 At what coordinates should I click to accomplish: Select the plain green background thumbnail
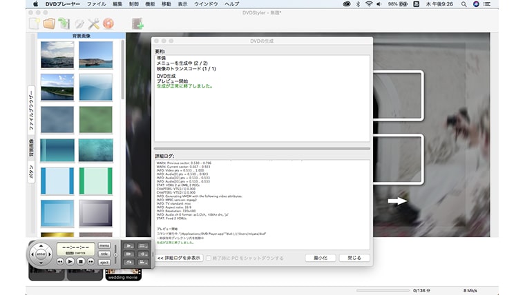point(96,120)
